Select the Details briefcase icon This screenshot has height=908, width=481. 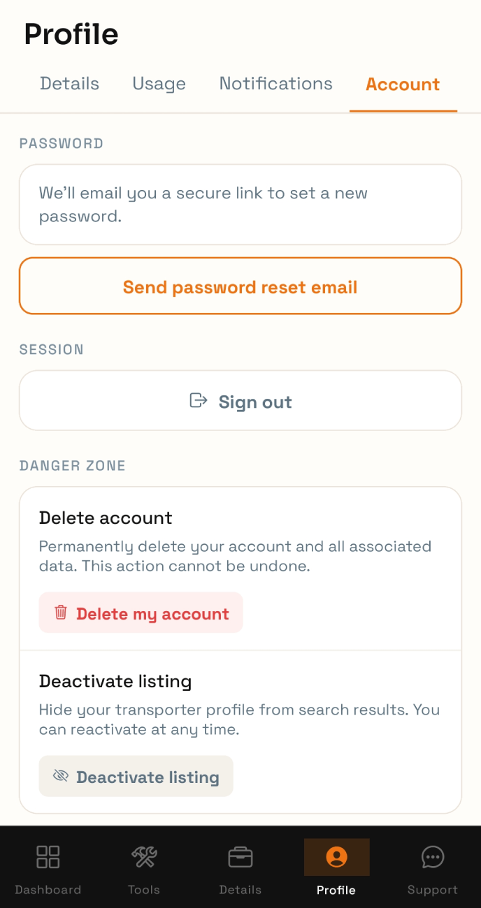click(240, 856)
